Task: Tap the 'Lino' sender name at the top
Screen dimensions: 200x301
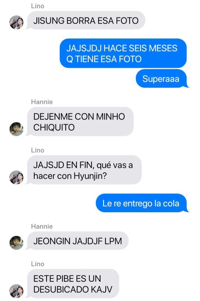Action: pyautogui.click(x=37, y=6)
